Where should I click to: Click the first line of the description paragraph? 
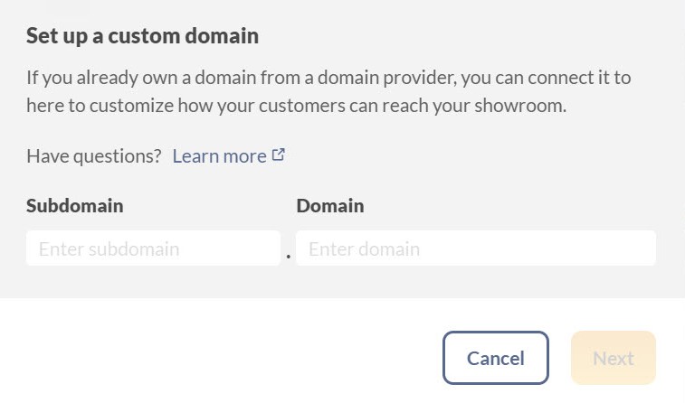click(328, 78)
